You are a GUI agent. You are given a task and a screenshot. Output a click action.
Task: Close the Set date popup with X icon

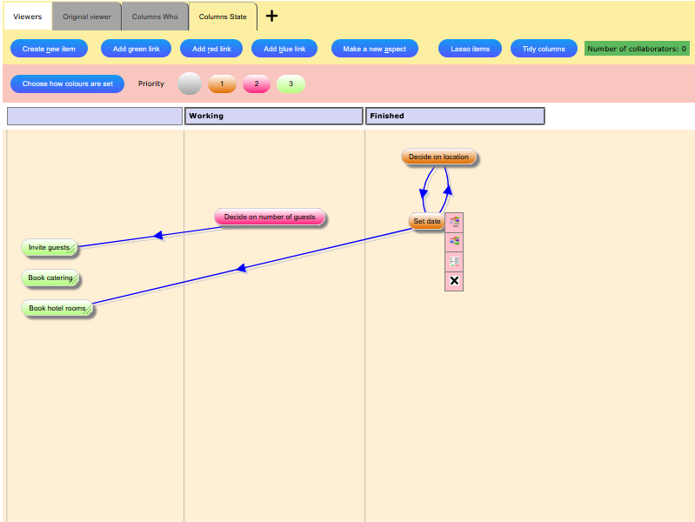point(454,281)
